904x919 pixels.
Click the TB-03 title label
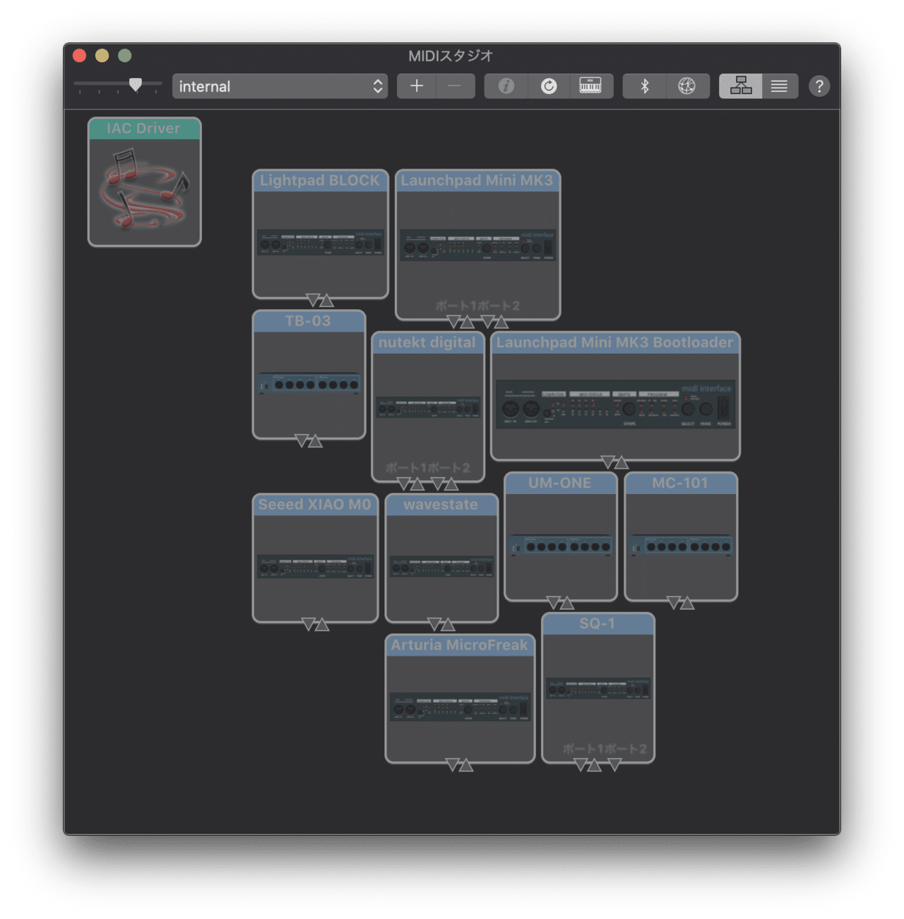pos(308,321)
